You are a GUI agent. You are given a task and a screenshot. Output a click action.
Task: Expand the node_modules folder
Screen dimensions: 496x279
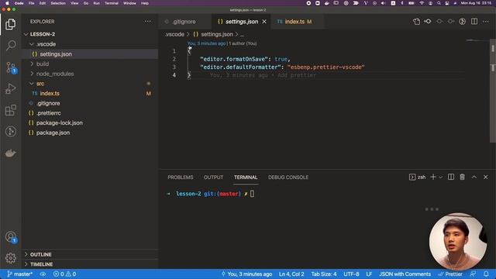coord(32,74)
